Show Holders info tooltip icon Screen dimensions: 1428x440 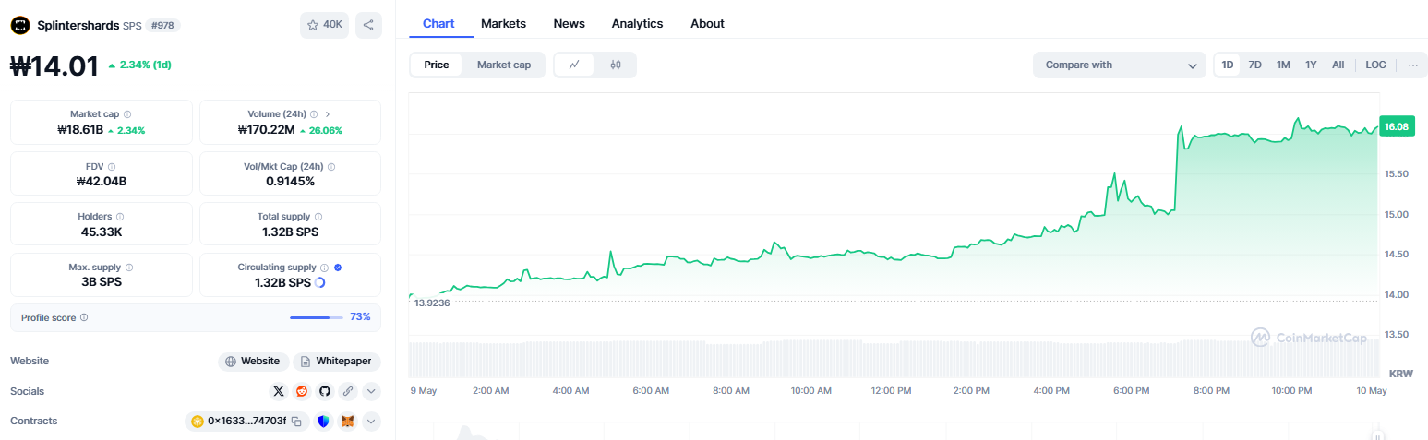pos(121,217)
